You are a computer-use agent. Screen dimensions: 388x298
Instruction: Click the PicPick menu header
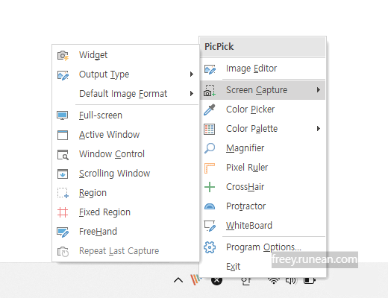(263, 47)
